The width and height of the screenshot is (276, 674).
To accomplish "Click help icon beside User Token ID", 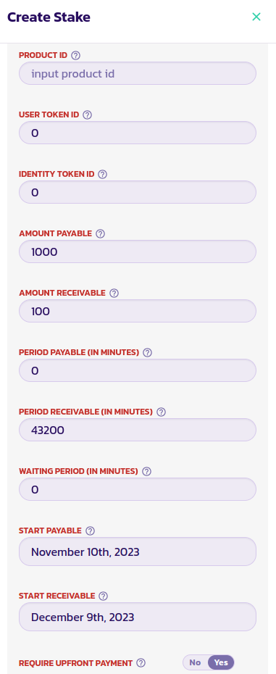I will click(x=87, y=115).
